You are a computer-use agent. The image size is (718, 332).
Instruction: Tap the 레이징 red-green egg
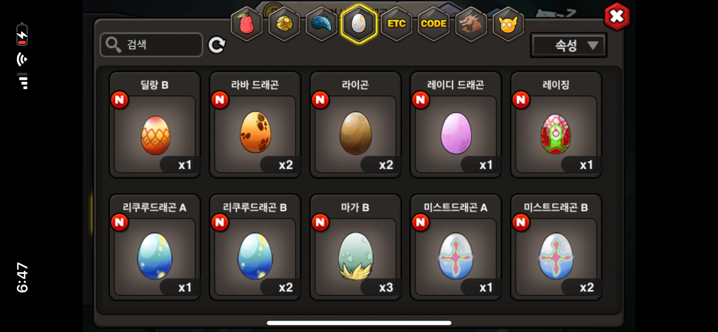click(x=556, y=125)
